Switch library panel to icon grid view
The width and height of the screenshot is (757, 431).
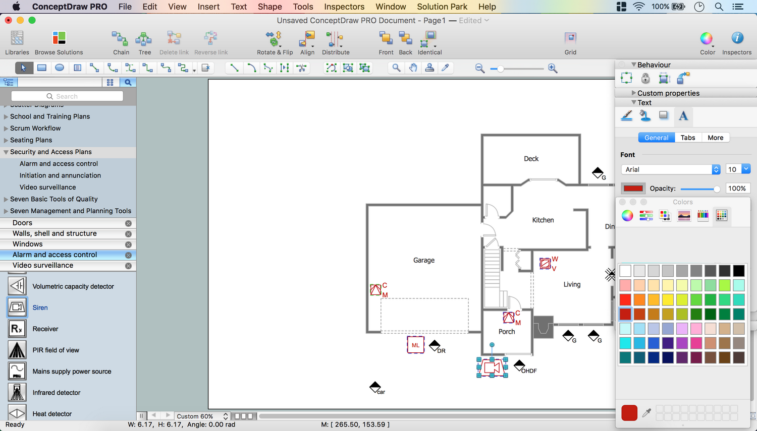(110, 82)
